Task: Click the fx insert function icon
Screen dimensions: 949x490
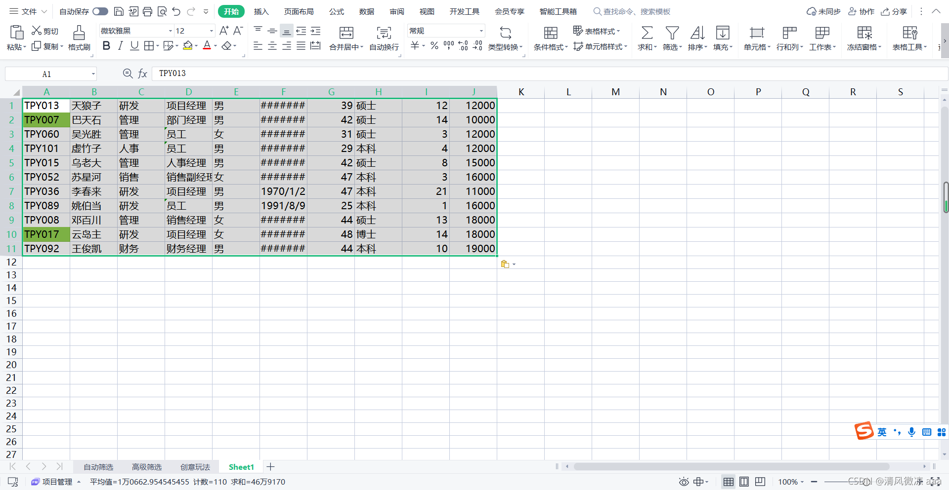Action: [x=142, y=74]
